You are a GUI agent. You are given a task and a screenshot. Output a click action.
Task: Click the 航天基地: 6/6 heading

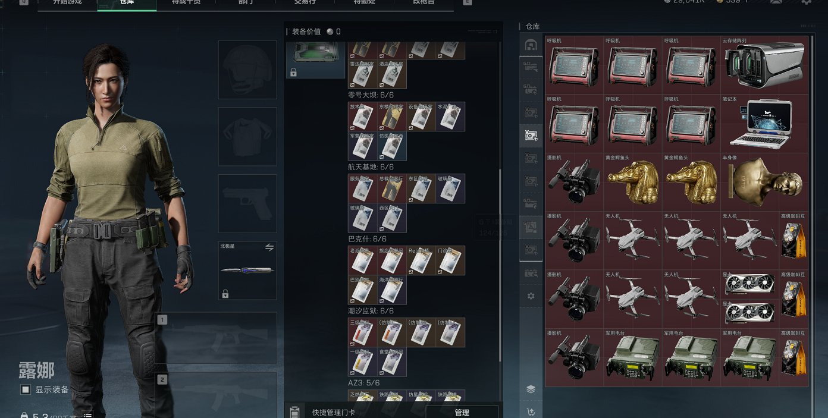371,167
